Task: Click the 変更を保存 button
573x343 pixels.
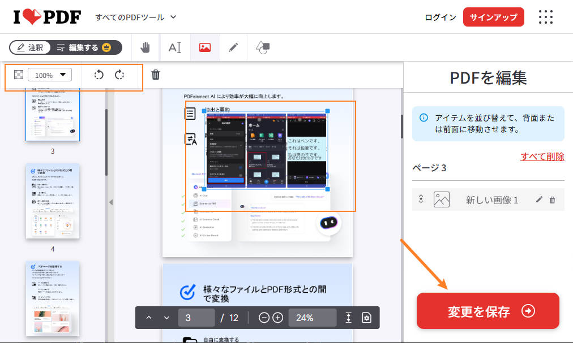Action: [488, 311]
